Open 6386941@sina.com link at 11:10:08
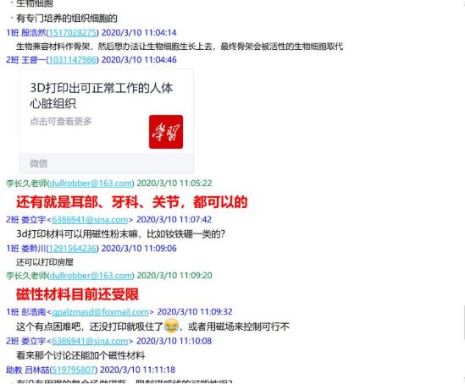This screenshot has height=384, width=465. (x=90, y=341)
